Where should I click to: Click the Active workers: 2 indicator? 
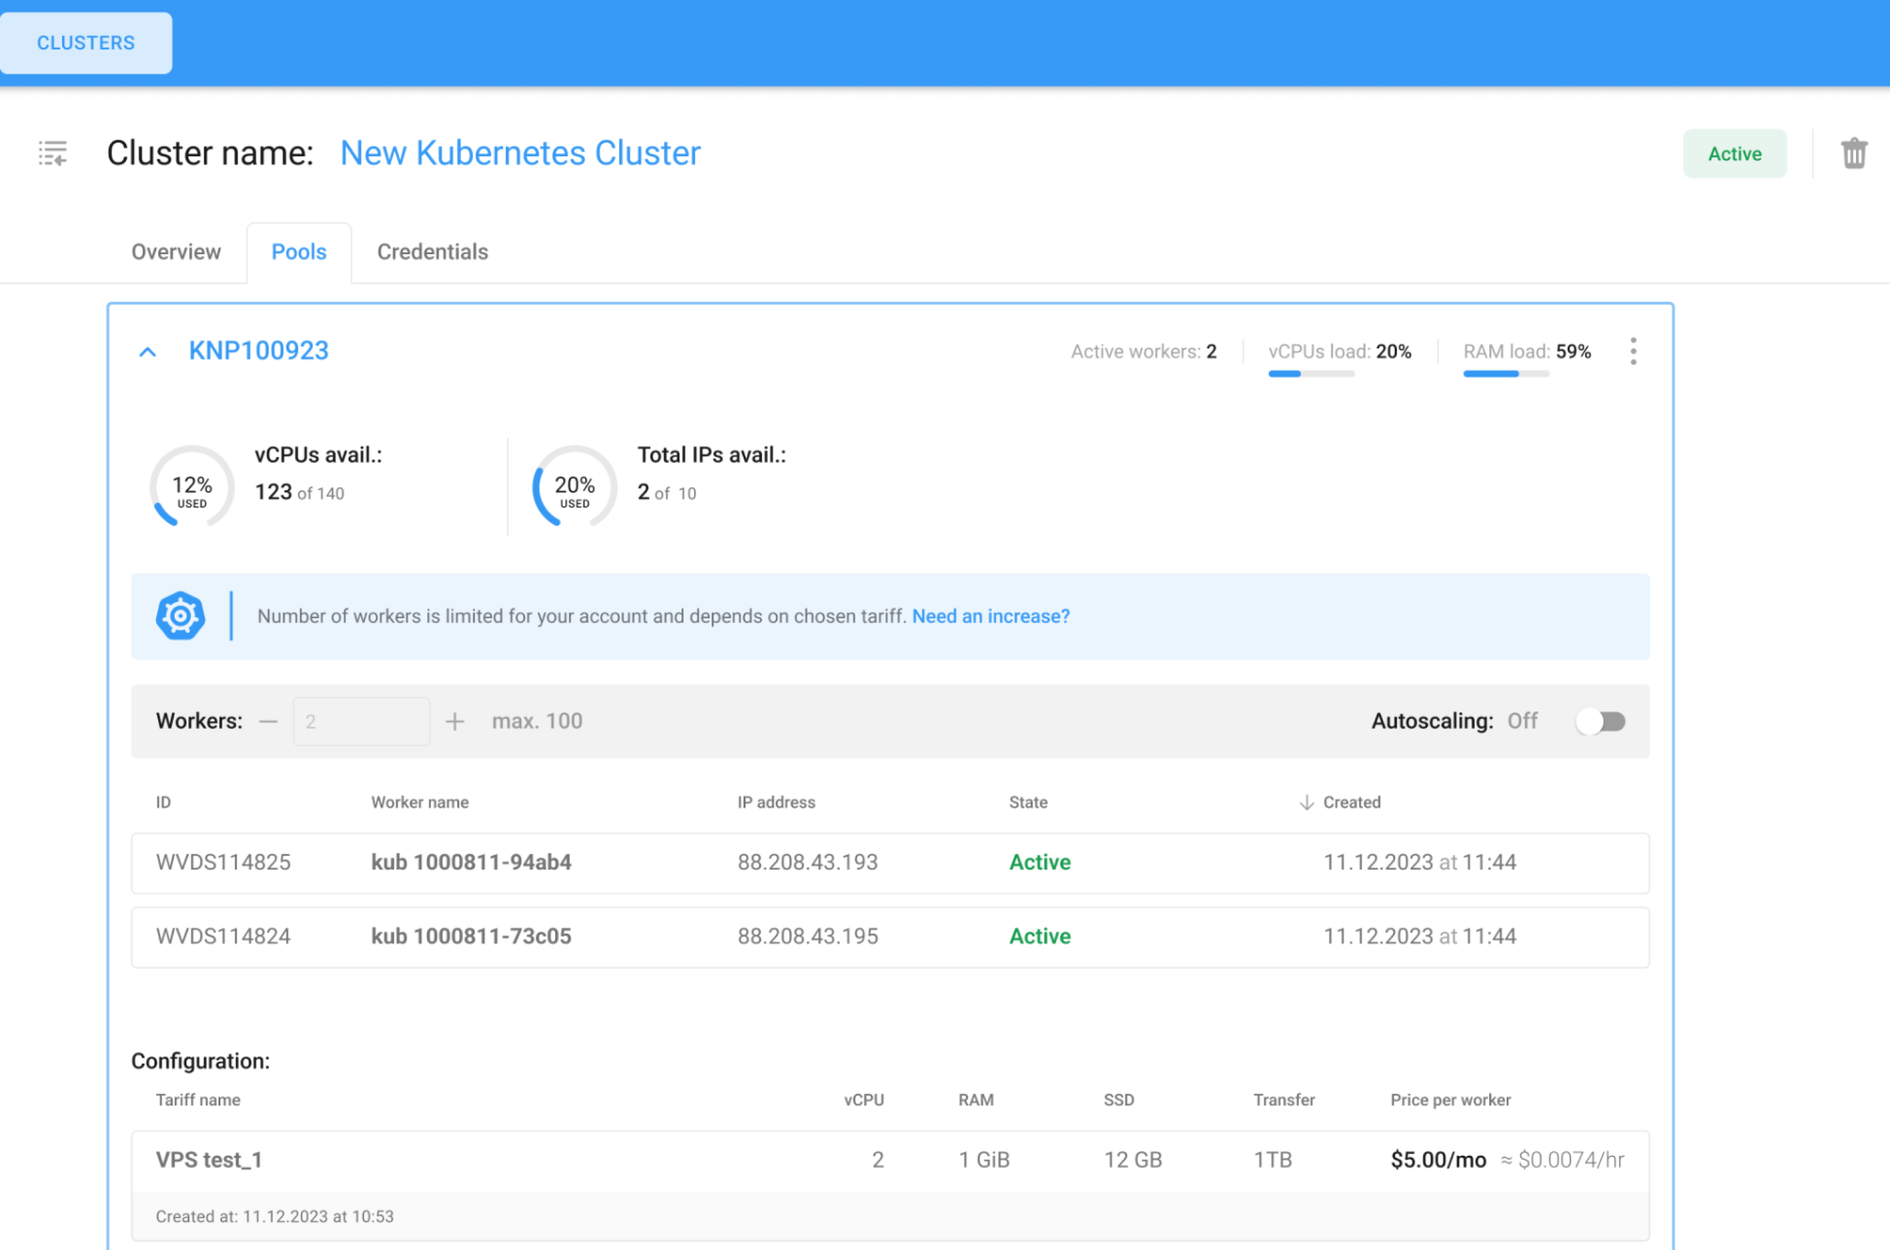coord(1144,352)
